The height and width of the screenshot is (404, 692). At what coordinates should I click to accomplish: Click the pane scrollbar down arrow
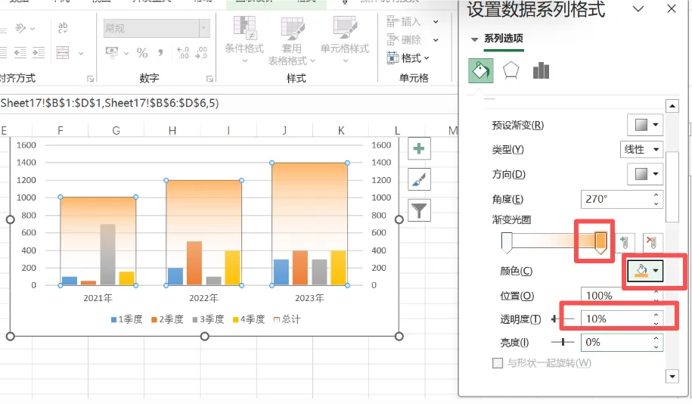tap(672, 376)
